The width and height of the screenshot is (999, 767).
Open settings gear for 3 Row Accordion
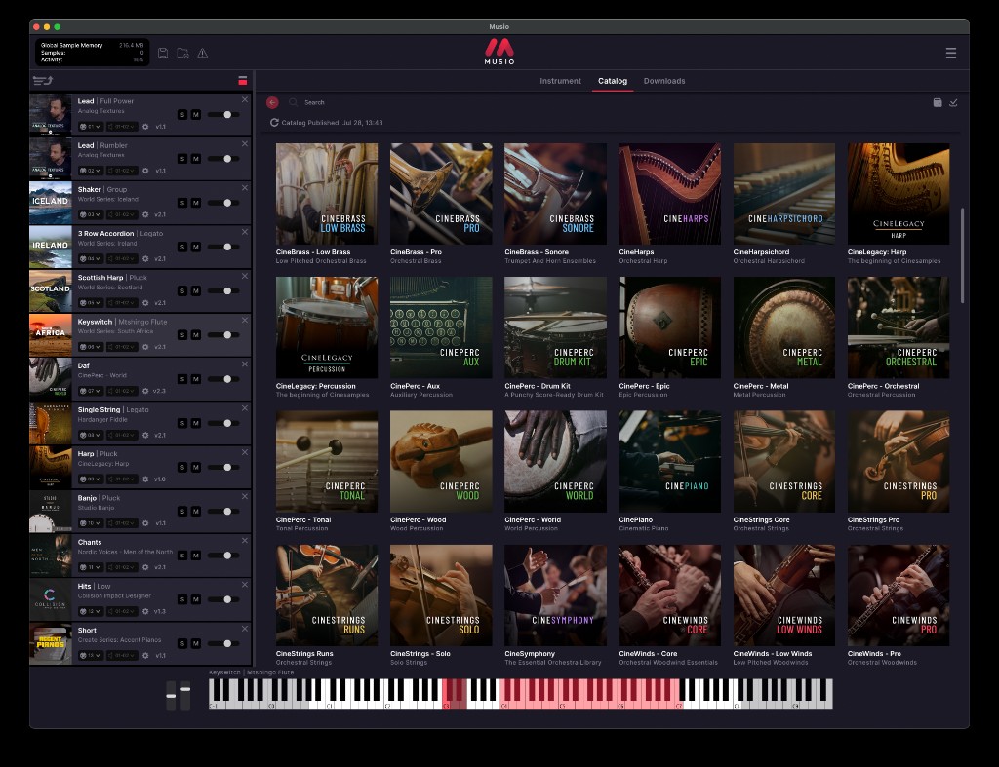(x=145, y=258)
